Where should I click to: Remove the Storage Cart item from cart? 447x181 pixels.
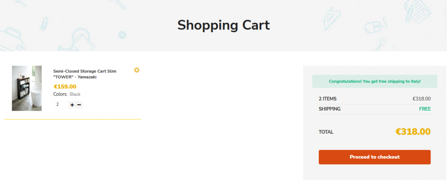[x=137, y=70]
